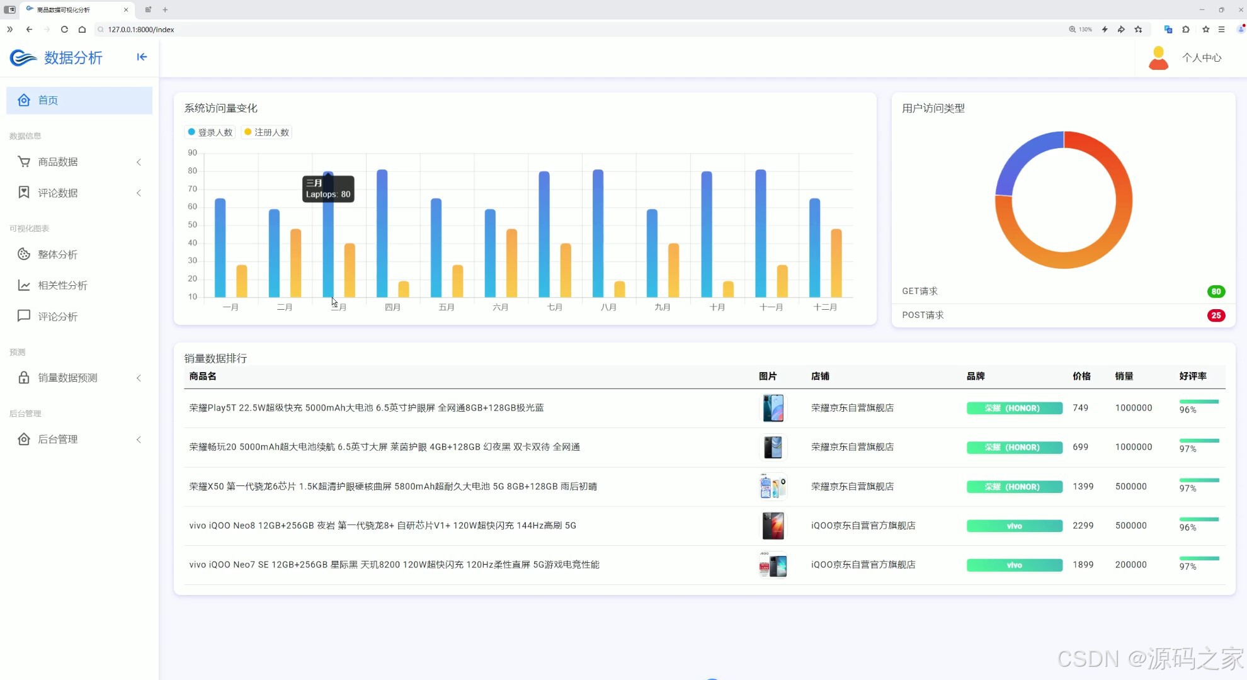
Task: Expand the 后台管理 submenu chevron
Action: pyautogui.click(x=139, y=439)
